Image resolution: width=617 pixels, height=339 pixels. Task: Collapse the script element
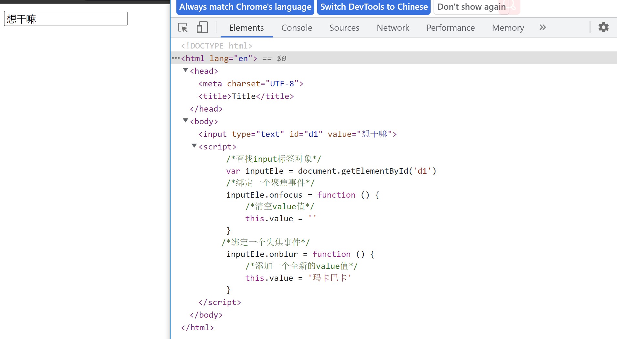tap(194, 146)
